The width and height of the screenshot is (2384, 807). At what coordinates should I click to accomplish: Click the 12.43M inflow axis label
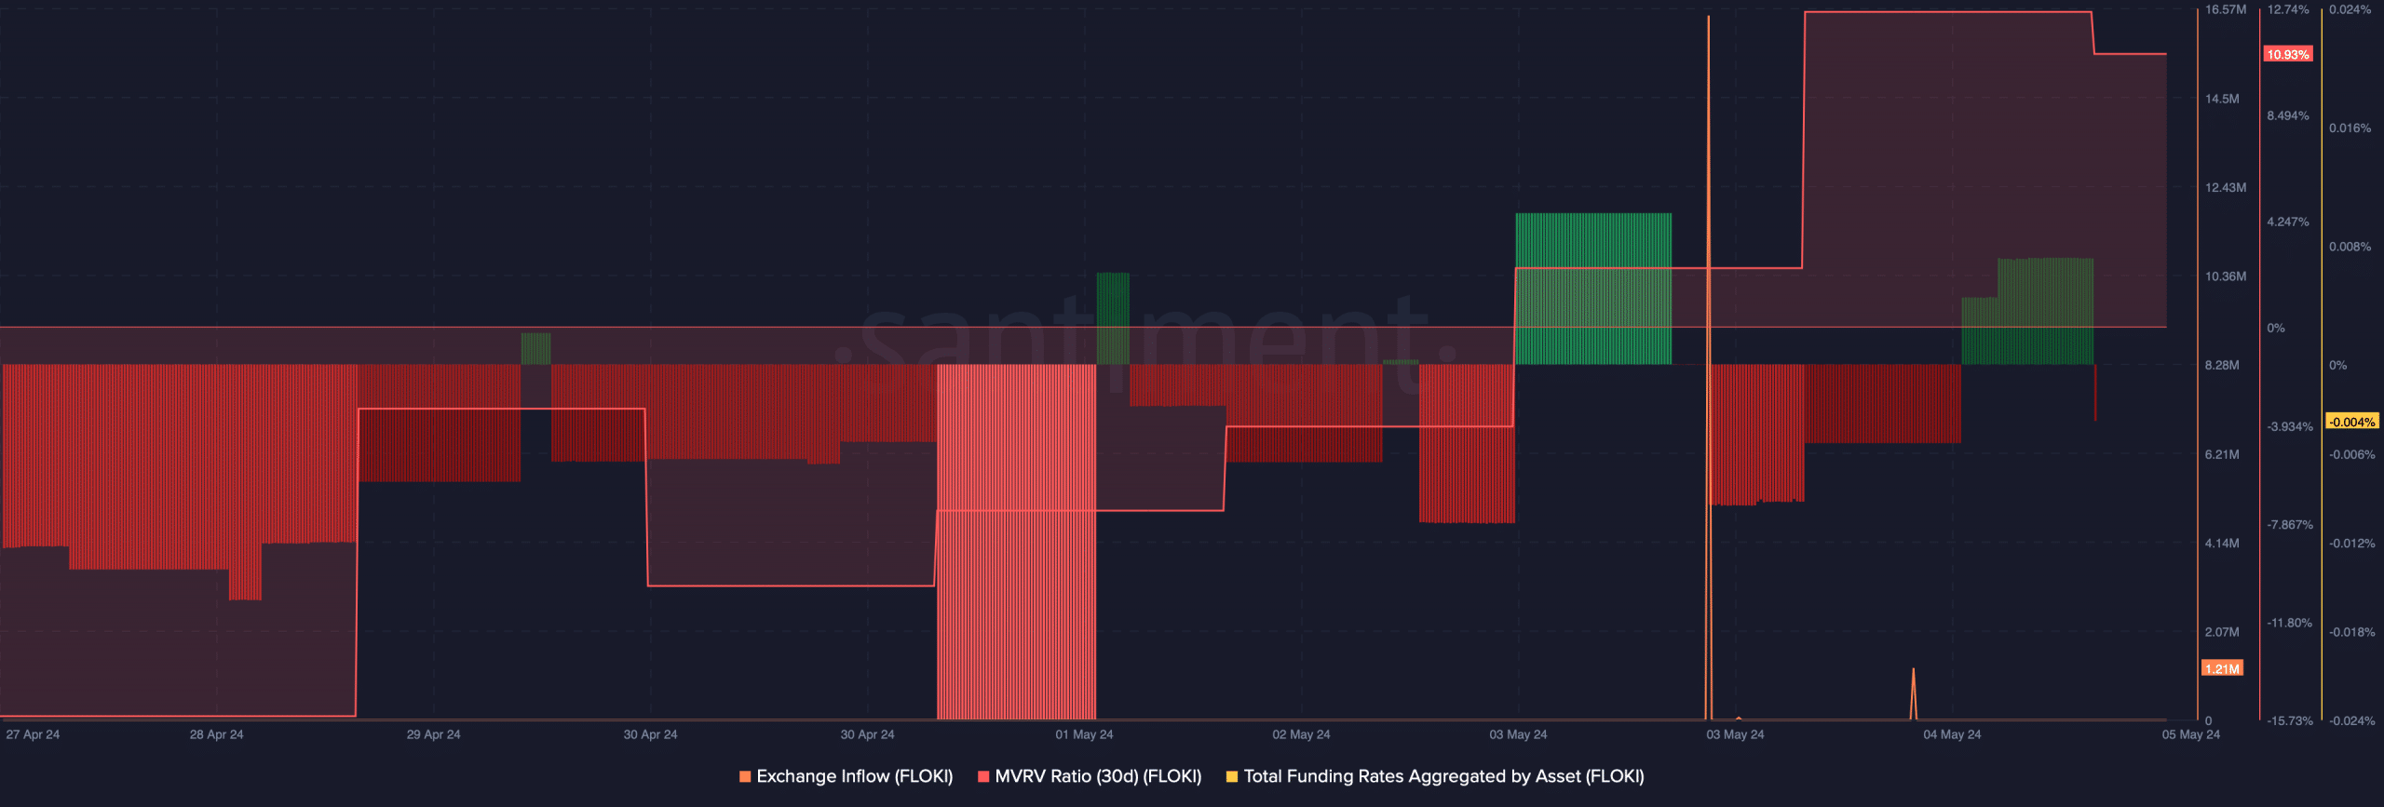[2226, 188]
